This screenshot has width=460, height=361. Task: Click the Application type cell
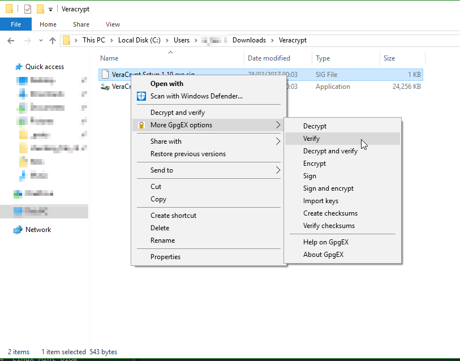[x=333, y=87]
